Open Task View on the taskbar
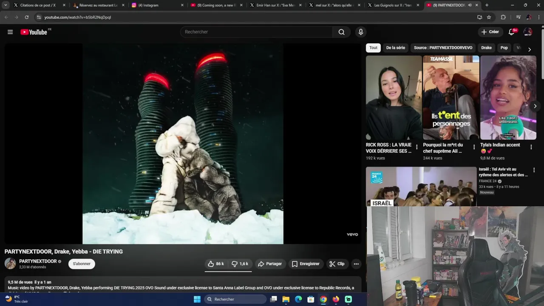This screenshot has width=544, height=306. (x=274, y=299)
